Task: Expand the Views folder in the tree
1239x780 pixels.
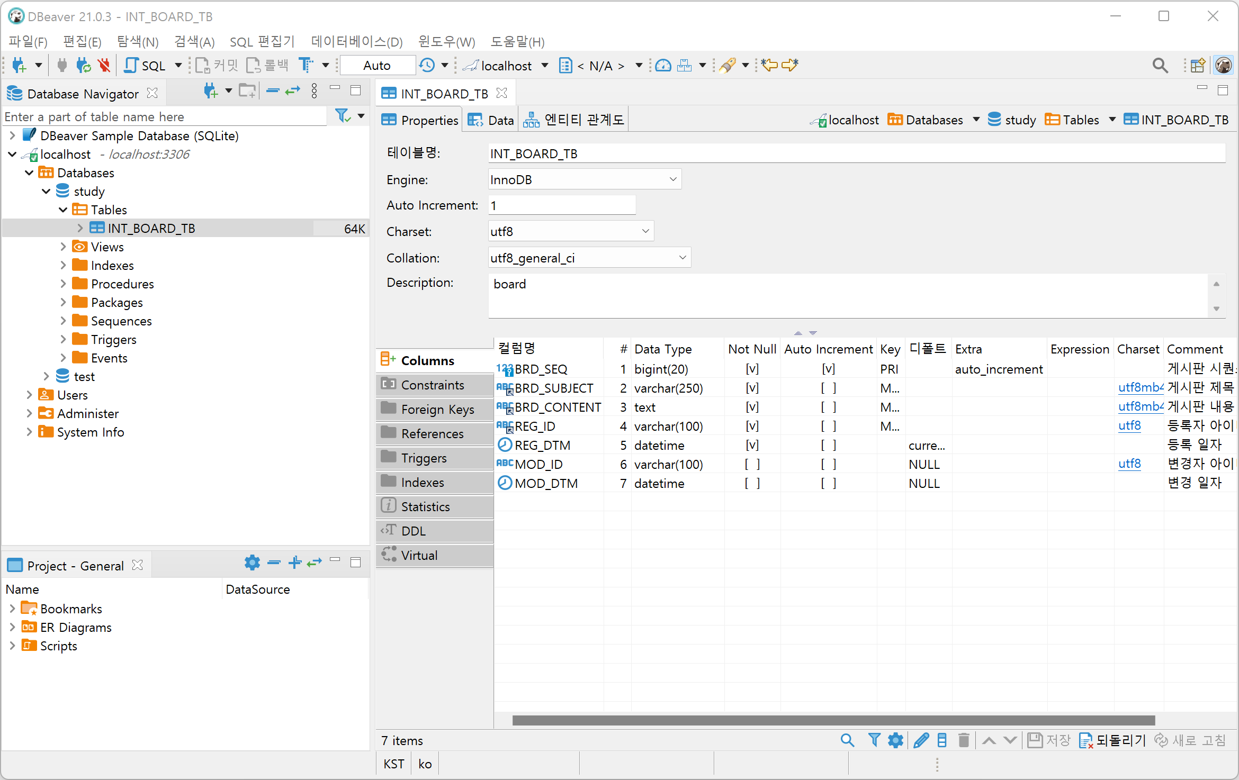Action: click(63, 247)
